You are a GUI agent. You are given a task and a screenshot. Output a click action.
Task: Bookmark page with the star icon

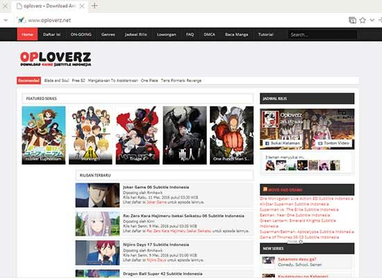(x=363, y=20)
